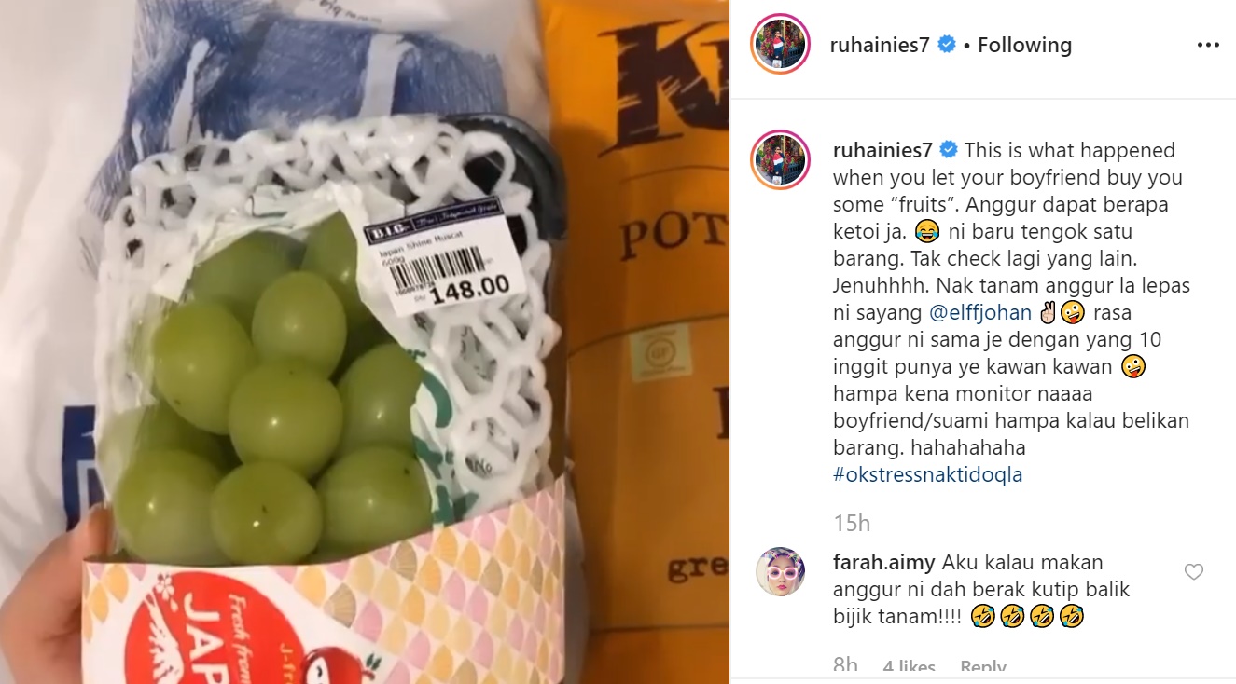Click the 8h comment timestamp
Viewport: 1236px width, 684px height.
coord(845,666)
